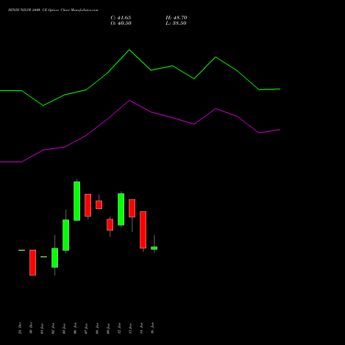
Task: Select the red candle above '07 Jan'
Action: point(88,205)
